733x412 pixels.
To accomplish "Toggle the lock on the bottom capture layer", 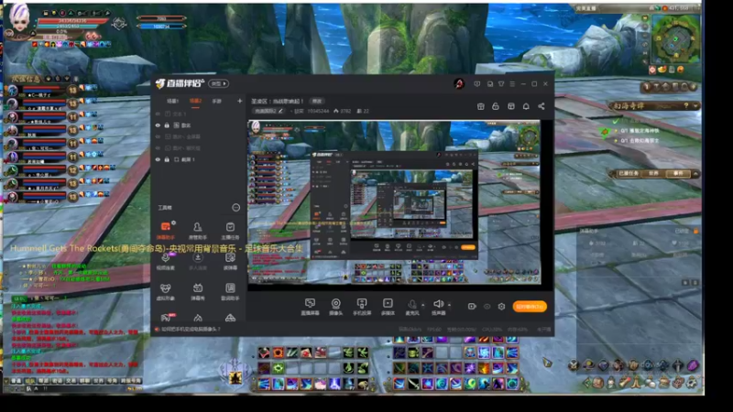I will (167, 159).
